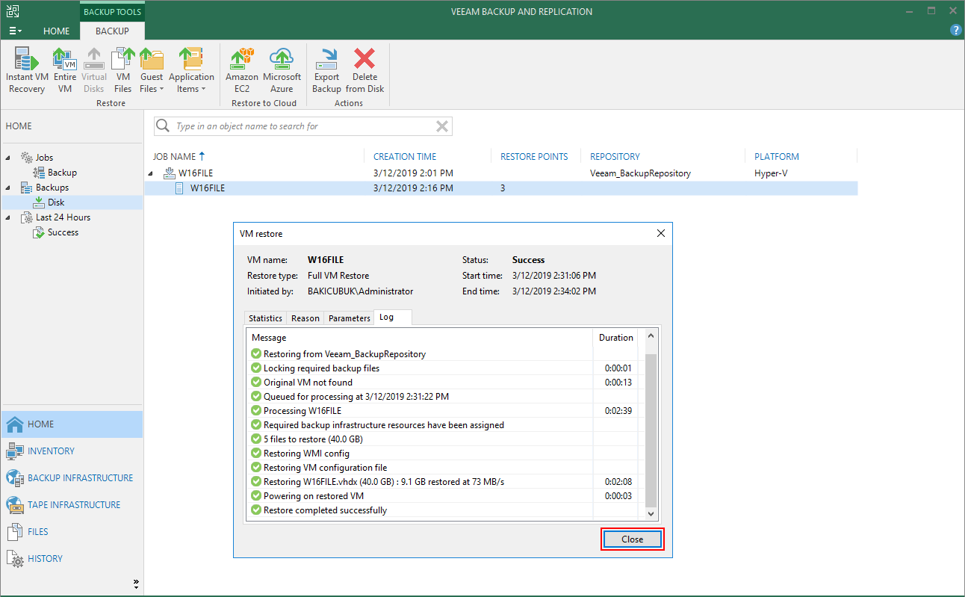Select the child W16FILE backup row
Viewport: 965px width, 597px height.
pos(501,188)
